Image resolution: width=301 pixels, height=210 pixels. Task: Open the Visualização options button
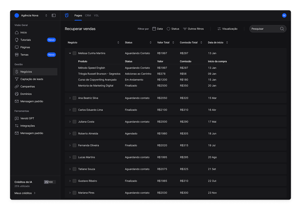pos(227,29)
